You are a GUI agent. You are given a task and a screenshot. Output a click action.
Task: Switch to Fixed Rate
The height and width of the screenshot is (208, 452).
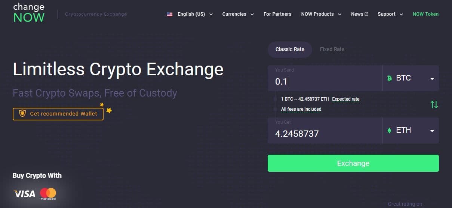pyautogui.click(x=332, y=49)
